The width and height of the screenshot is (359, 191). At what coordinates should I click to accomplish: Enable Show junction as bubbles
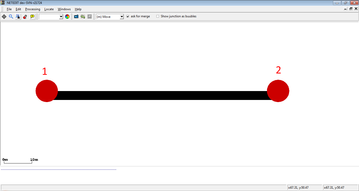coord(158,16)
